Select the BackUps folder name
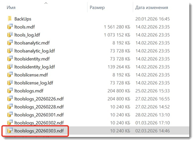This screenshot has width=195, height=146. click(23, 19)
